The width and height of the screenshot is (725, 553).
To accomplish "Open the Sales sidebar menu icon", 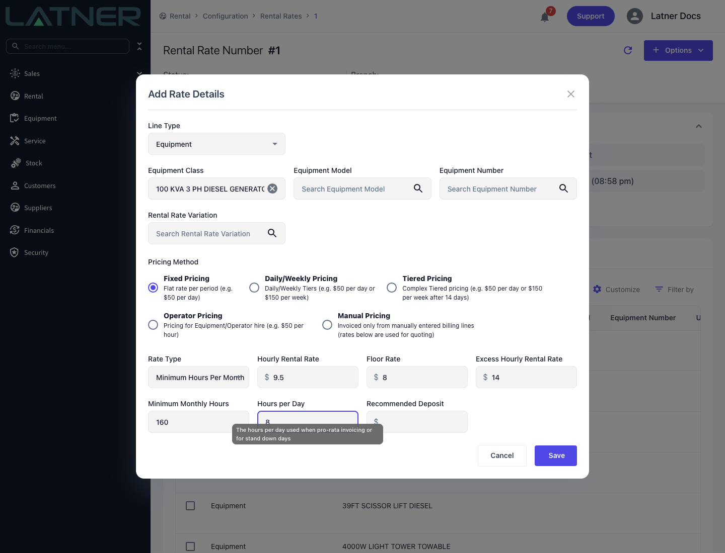I will [x=15, y=73].
